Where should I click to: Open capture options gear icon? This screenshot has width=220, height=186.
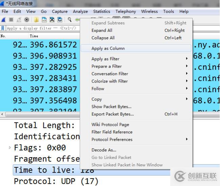click(x=27, y=20)
